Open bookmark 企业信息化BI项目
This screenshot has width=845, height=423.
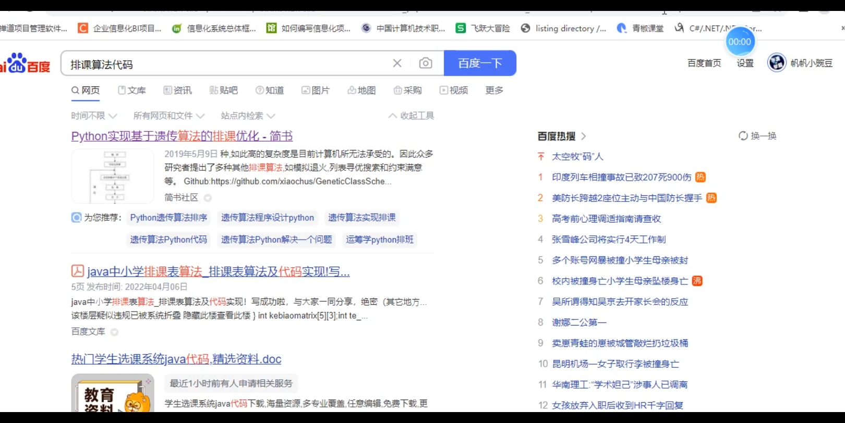pos(120,28)
